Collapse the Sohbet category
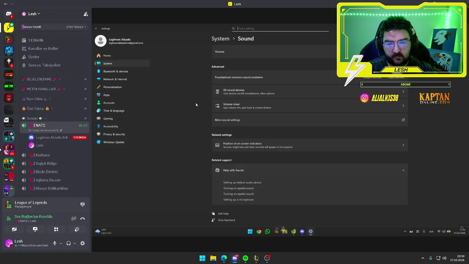Image resolution: width=469 pixels, height=264 pixels. (x=34, y=118)
